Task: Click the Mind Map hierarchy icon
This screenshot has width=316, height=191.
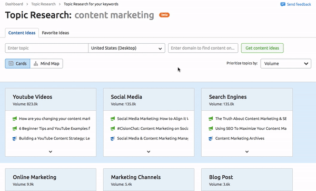Action: point(36,64)
